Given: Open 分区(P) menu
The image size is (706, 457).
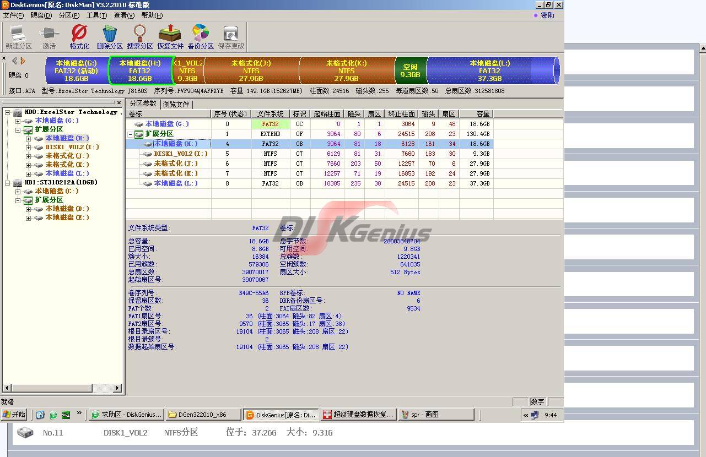Looking at the screenshot, I should pyautogui.click(x=68, y=15).
